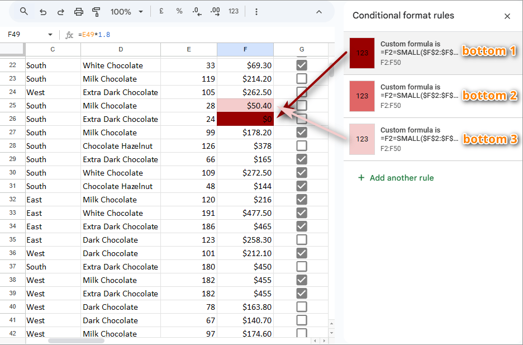The height and width of the screenshot is (345, 523).
Task: Open the Print icon
Action: [78, 11]
